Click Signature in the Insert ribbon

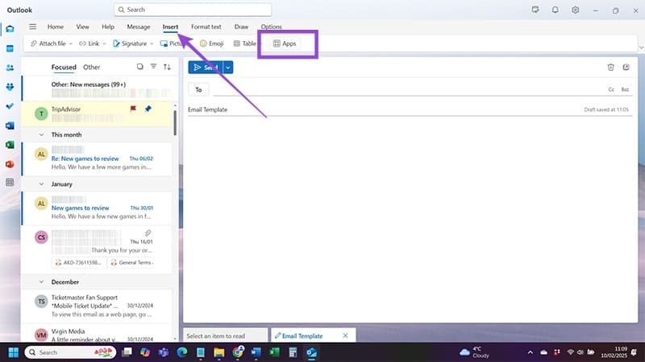[x=130, y=43]
